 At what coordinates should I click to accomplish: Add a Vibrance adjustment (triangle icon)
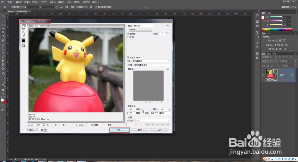pos(284,40)
